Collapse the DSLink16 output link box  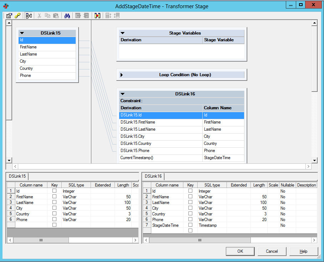click(122, 94)
